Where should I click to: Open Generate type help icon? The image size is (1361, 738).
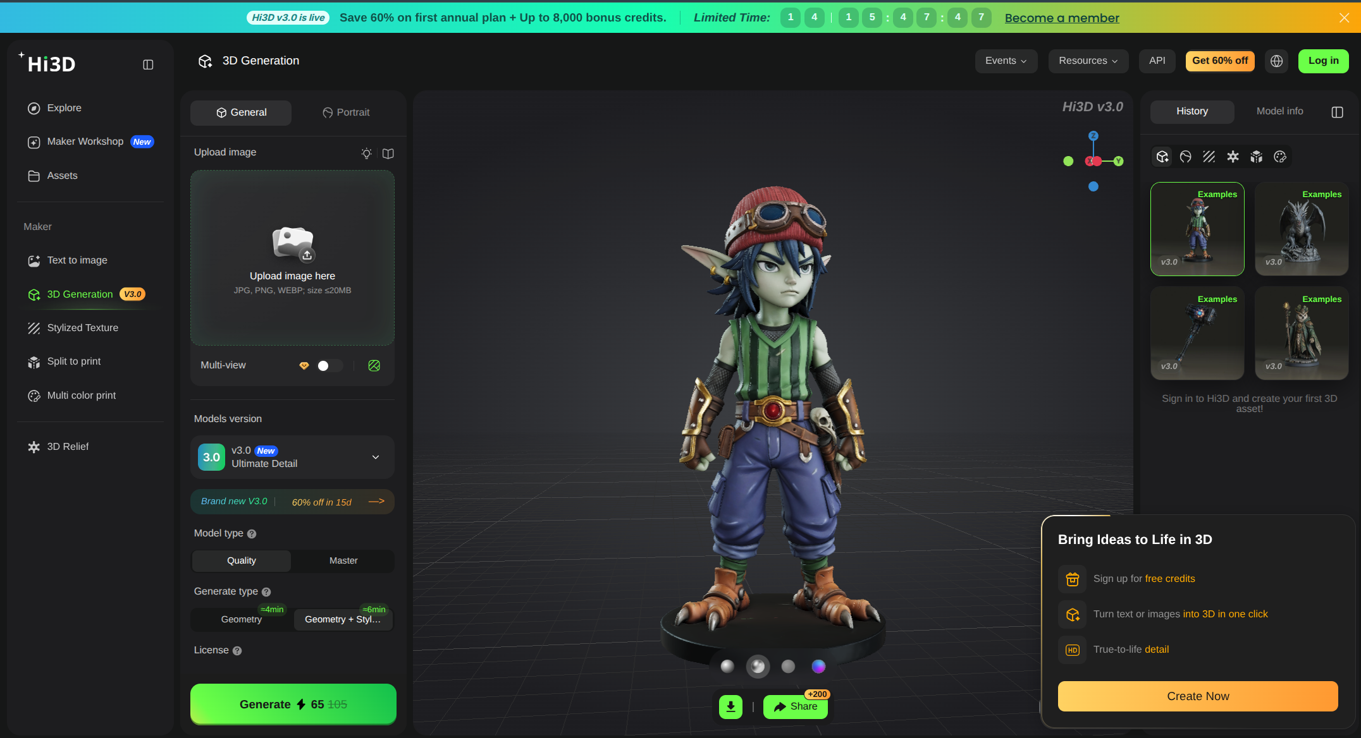tap(266, 592)
